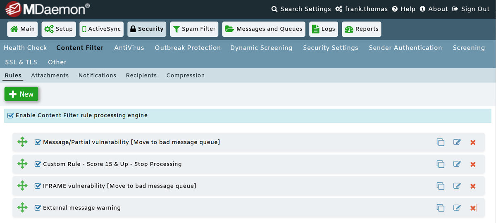The height and width of the screenshot is (223, 496).
Task: Delete the External message warning rule
Action: [473, 208]
